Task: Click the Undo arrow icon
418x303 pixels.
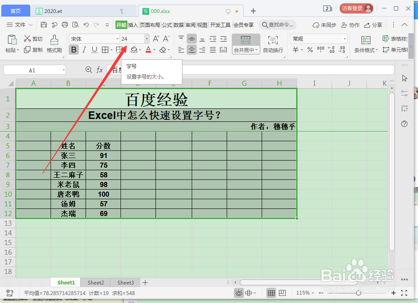Action: pos(86,25)
